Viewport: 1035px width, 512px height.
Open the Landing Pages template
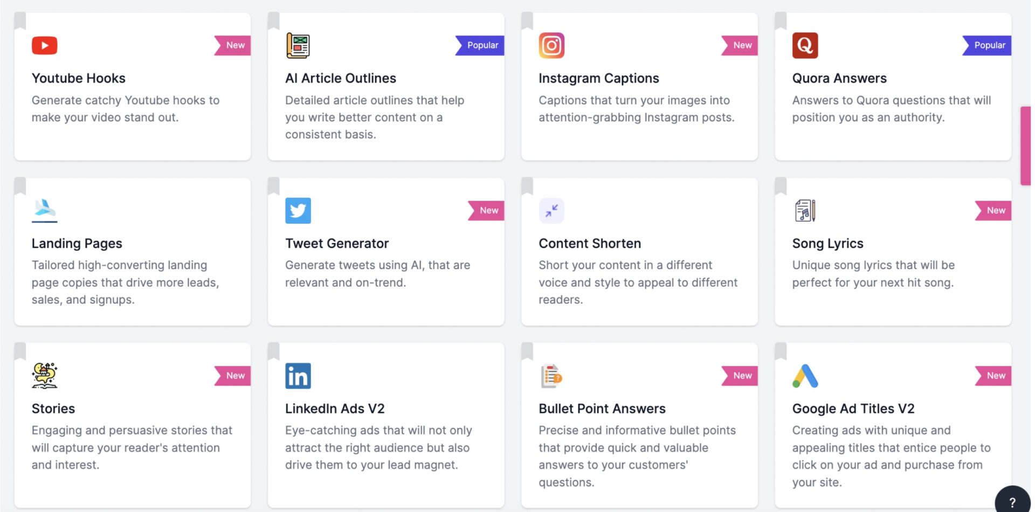[x=77, y=244]
